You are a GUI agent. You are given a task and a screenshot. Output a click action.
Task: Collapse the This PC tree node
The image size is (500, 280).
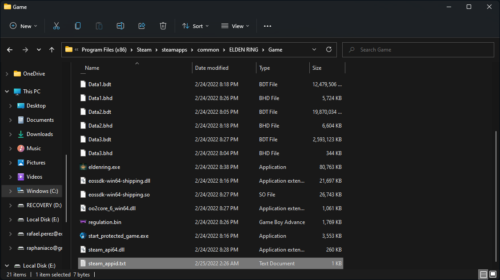(7, 92)
